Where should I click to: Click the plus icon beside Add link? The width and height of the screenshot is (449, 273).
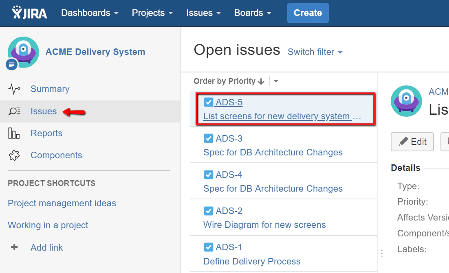(14, 247)
